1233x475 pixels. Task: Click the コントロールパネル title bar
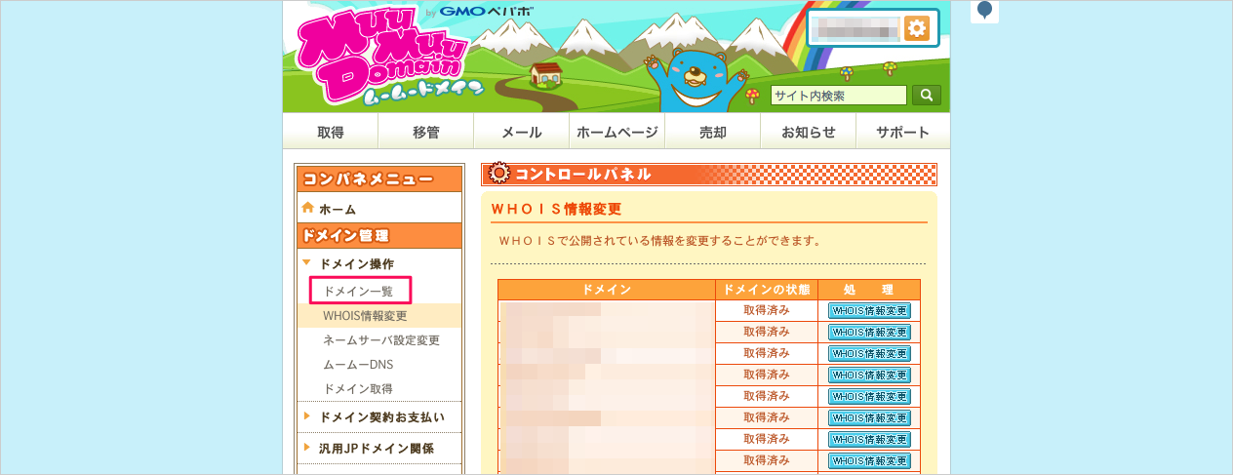[x=709, y=175]
